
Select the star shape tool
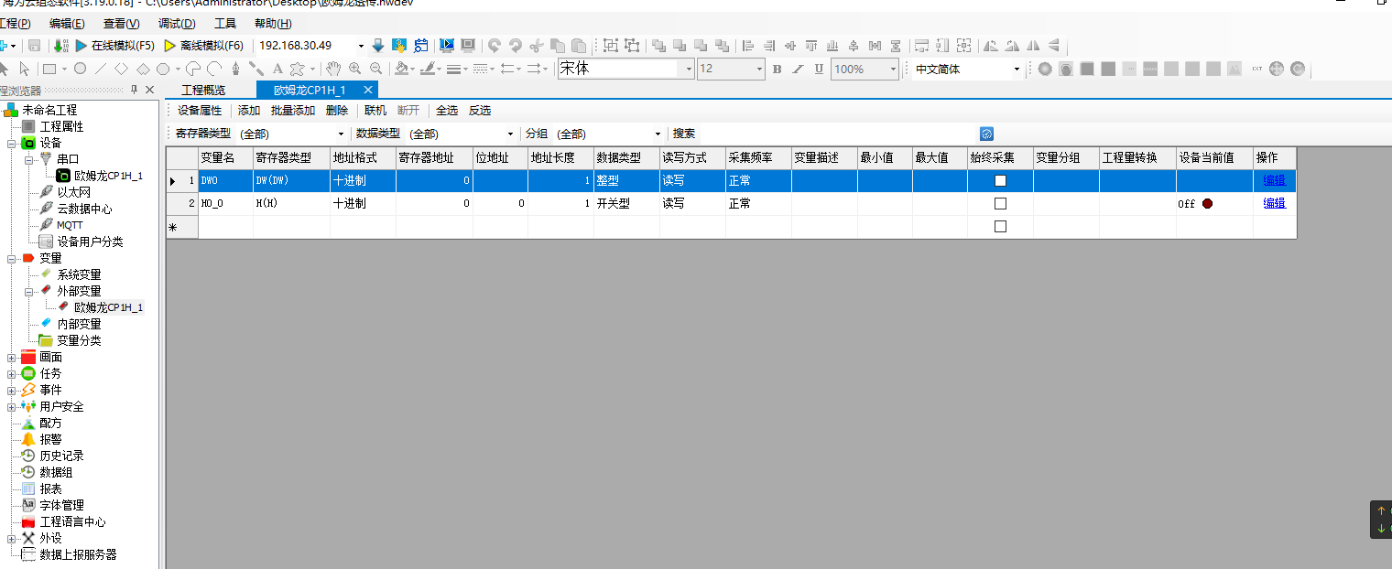click(298, 69)
